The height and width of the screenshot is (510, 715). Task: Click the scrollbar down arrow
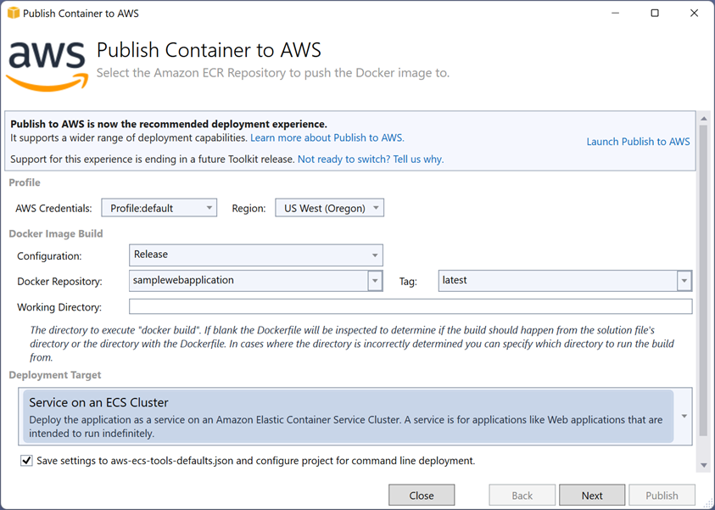click(x=704, y=465)
